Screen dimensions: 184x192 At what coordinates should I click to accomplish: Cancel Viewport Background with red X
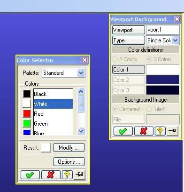[144, 131]
